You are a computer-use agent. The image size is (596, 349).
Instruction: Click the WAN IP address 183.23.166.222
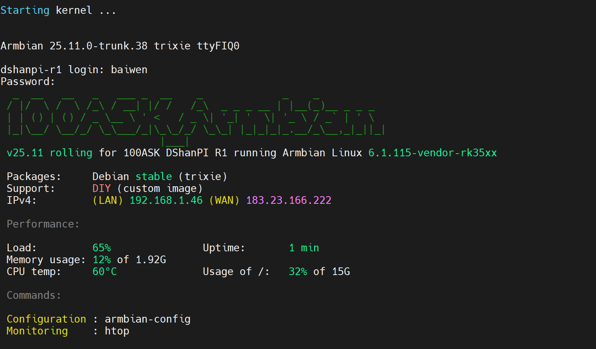289,200
